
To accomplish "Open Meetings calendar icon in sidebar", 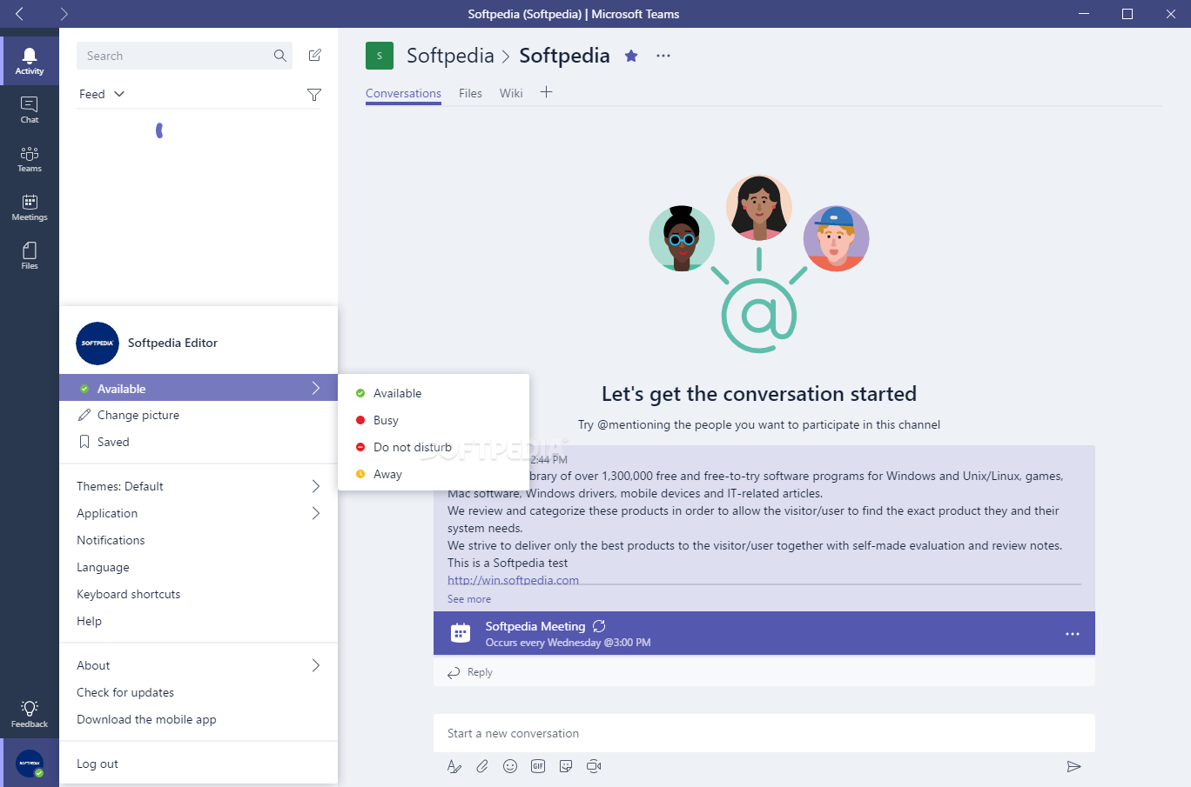I will pyautogui.click(x=30, y=207).
